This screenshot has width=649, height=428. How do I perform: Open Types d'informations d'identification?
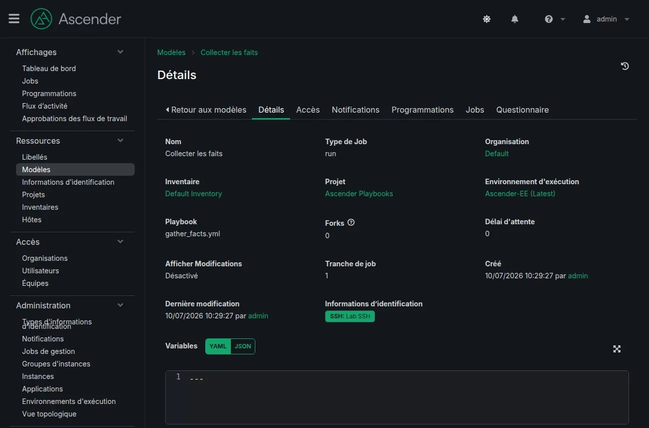coord(57,324)
